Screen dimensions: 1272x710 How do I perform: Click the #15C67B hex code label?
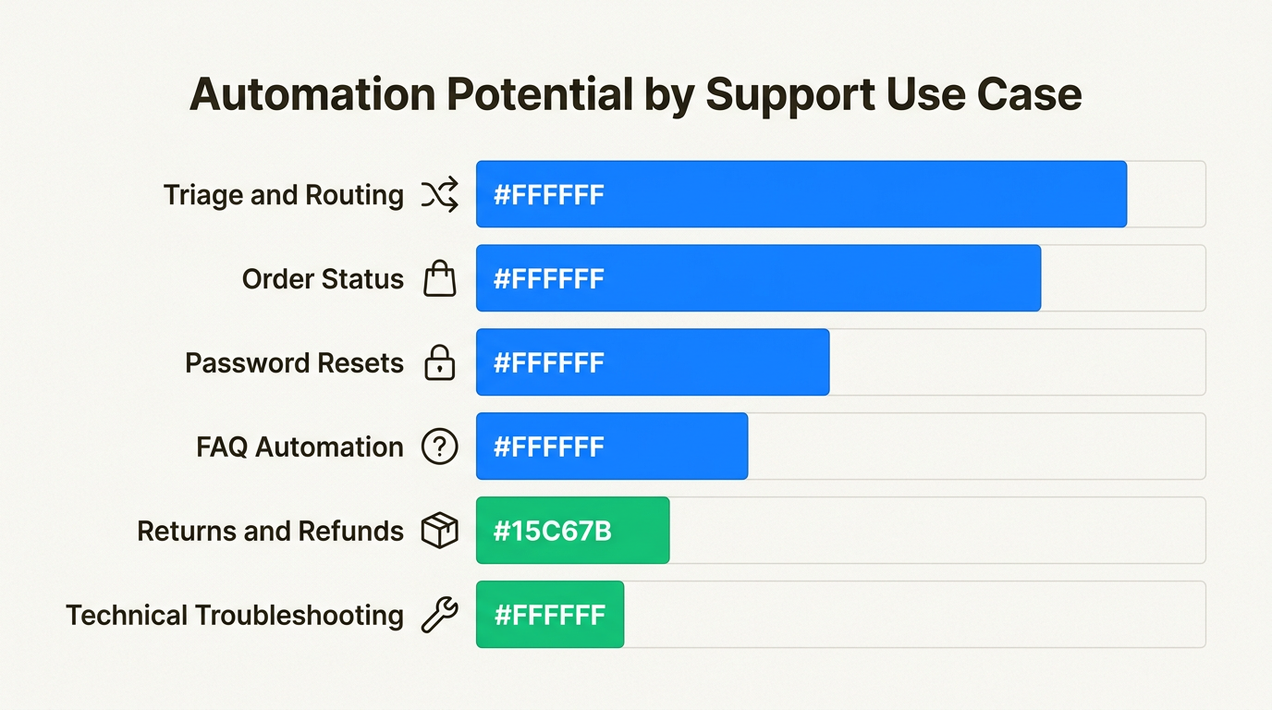pyautogui.click(x=552, y=531)
